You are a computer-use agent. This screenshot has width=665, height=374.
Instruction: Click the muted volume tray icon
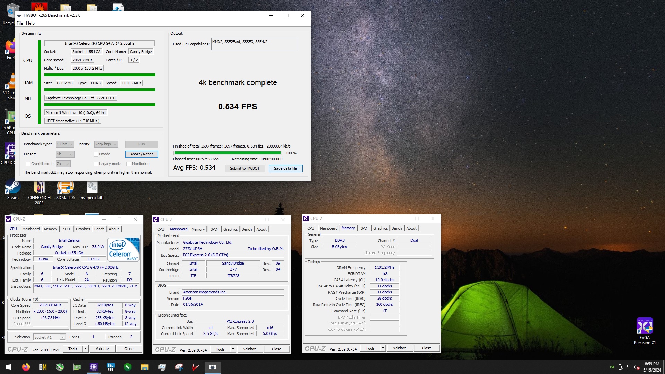click(636, 367)
